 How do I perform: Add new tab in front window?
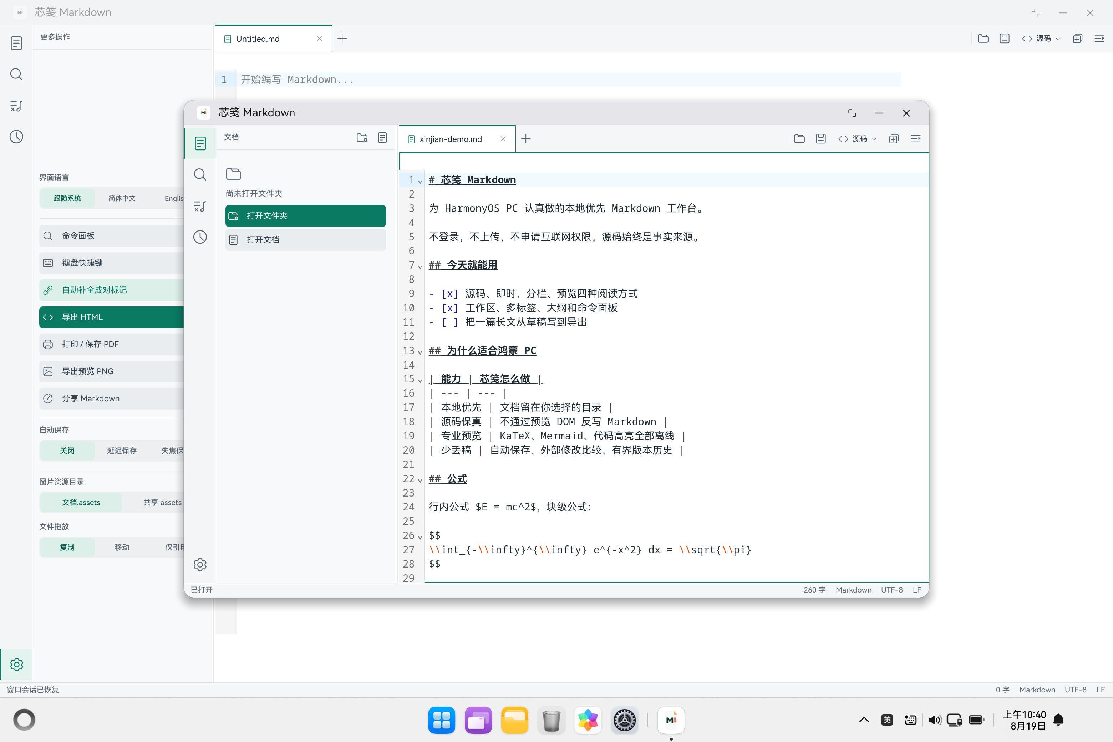526,139
